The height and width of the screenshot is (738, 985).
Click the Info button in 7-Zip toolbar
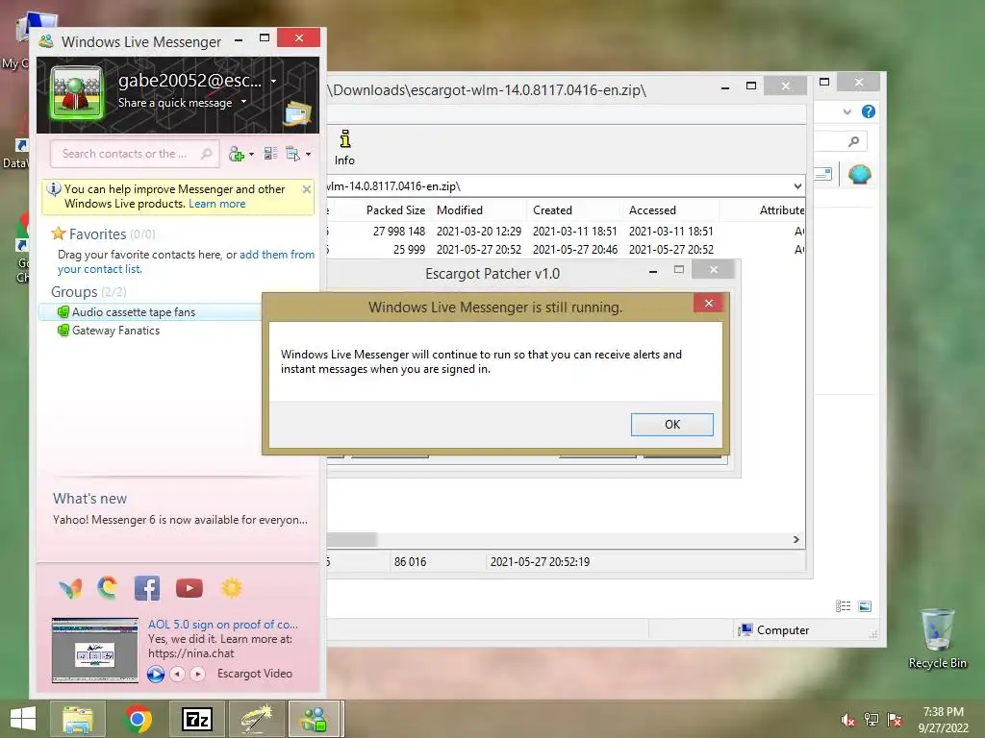344,147
